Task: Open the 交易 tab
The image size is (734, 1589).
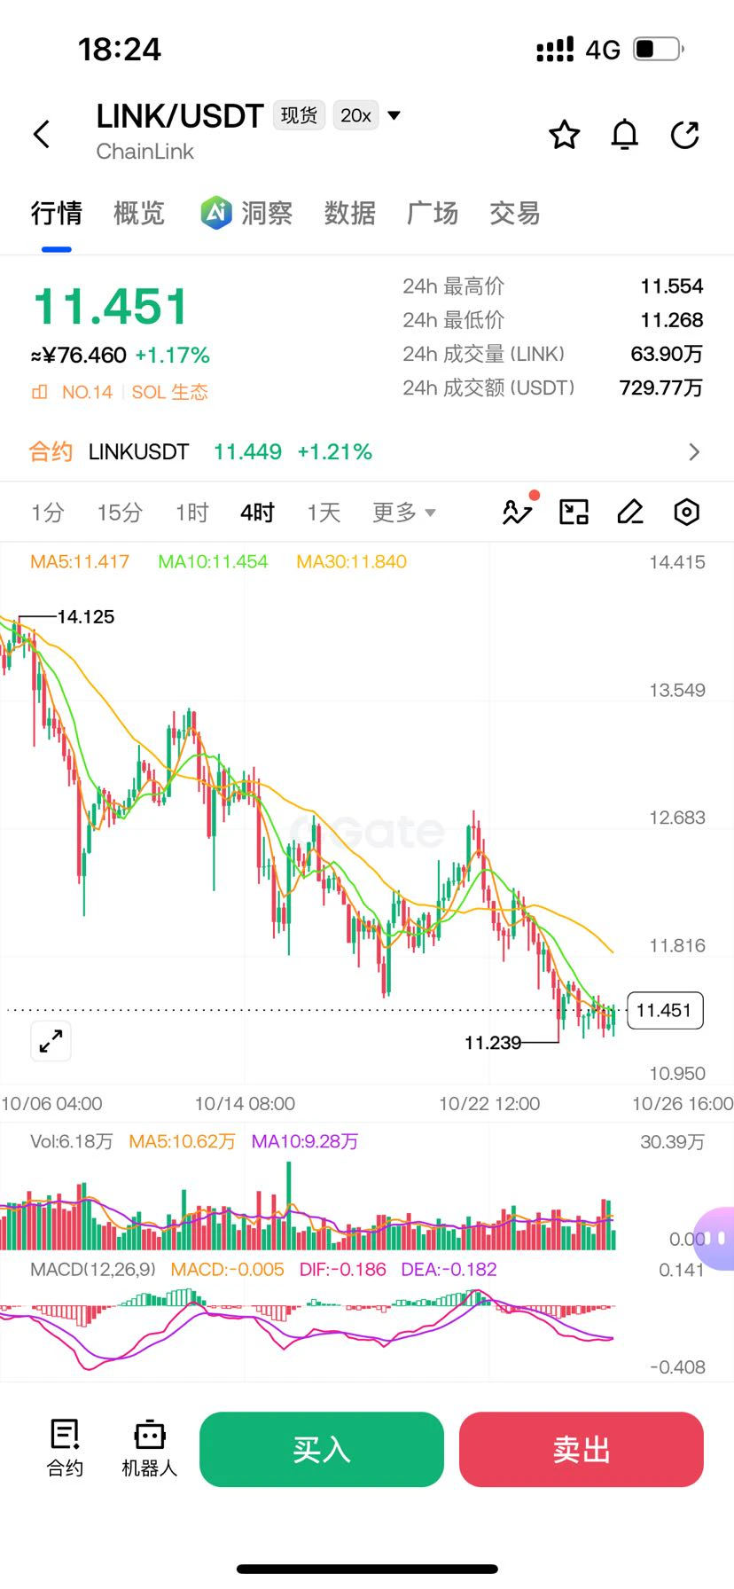Action: click(x=515, y=213)
